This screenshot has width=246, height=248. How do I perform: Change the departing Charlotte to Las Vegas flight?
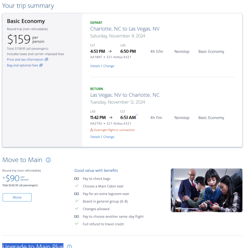[109, 66]
